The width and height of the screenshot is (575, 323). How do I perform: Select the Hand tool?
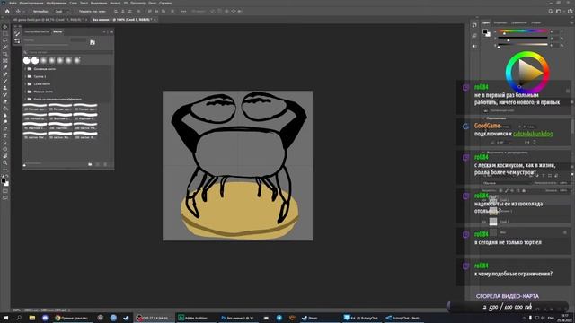pos(5,155)
